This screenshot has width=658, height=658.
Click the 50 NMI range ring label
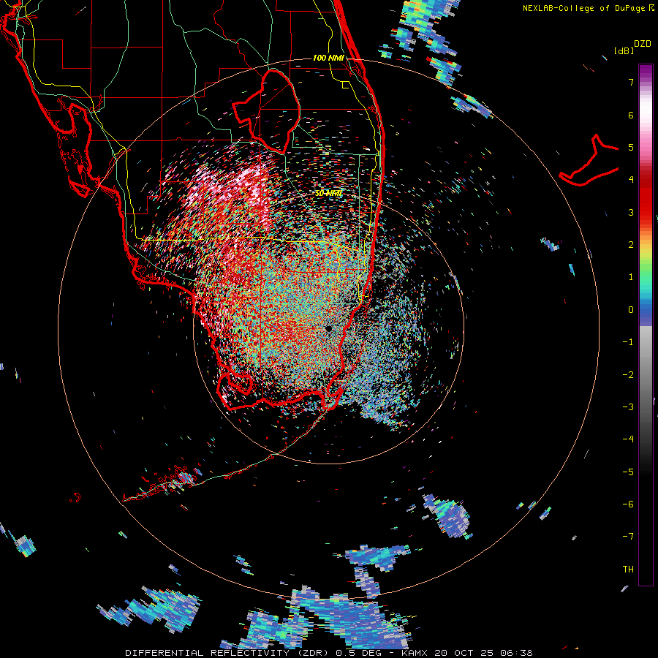pos(328,194)
